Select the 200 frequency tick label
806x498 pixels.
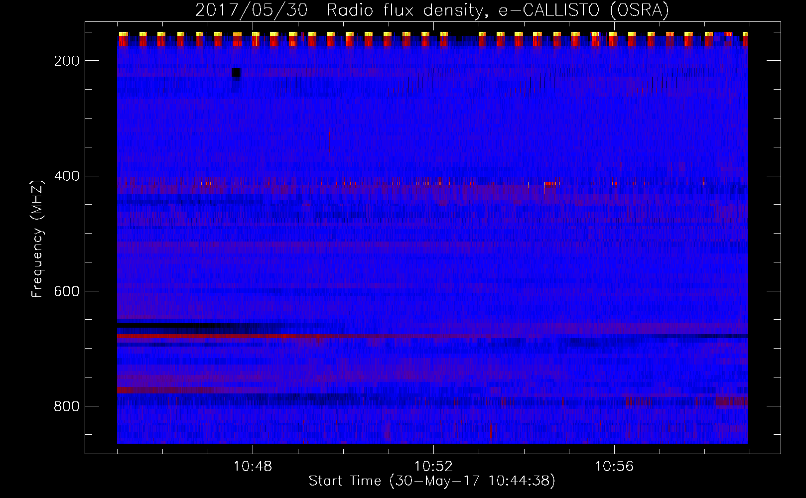[67, 61]
